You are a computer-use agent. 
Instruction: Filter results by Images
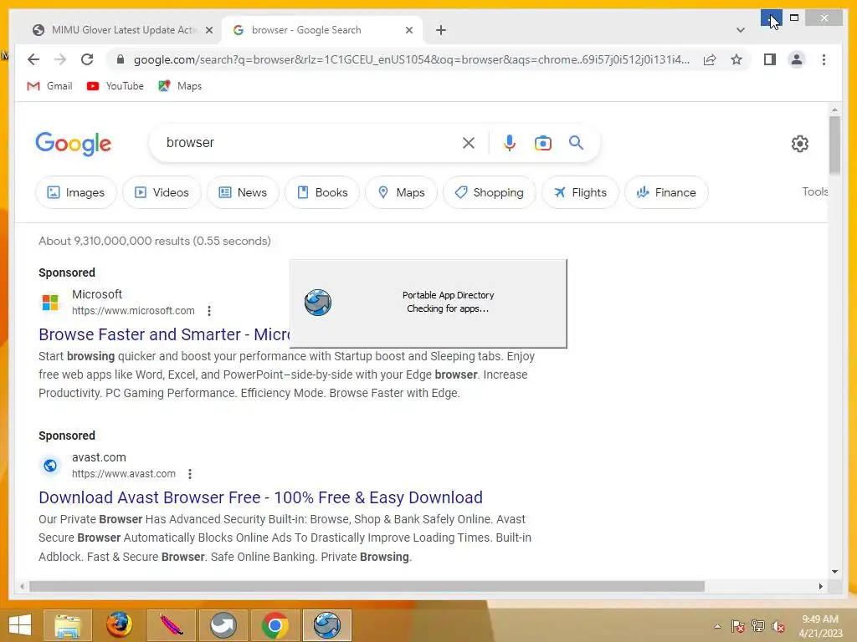[x=76, y=192]
